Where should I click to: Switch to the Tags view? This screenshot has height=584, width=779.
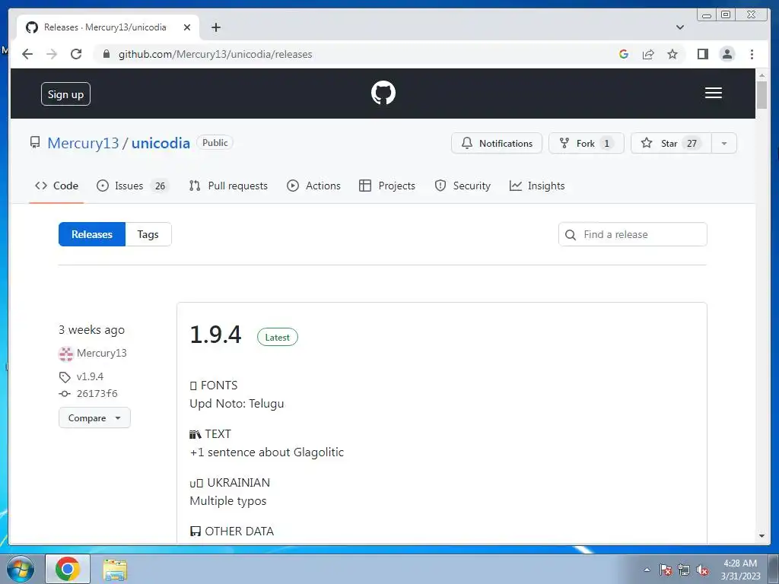(148, 234)
